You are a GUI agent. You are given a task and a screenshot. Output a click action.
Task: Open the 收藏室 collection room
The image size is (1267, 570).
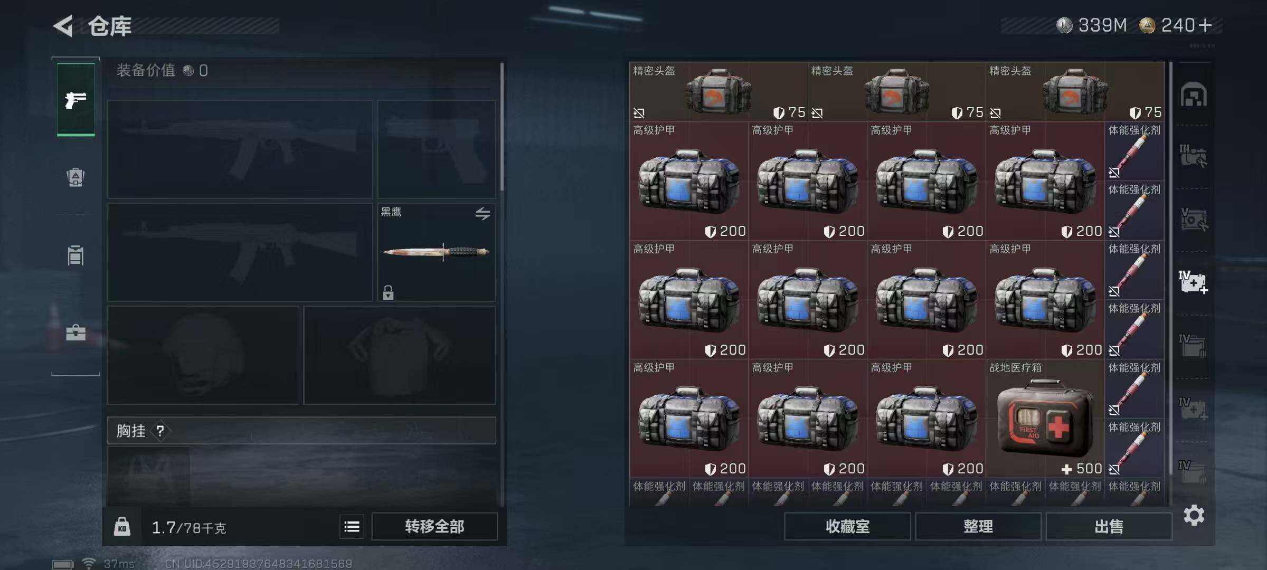[847, 526]
